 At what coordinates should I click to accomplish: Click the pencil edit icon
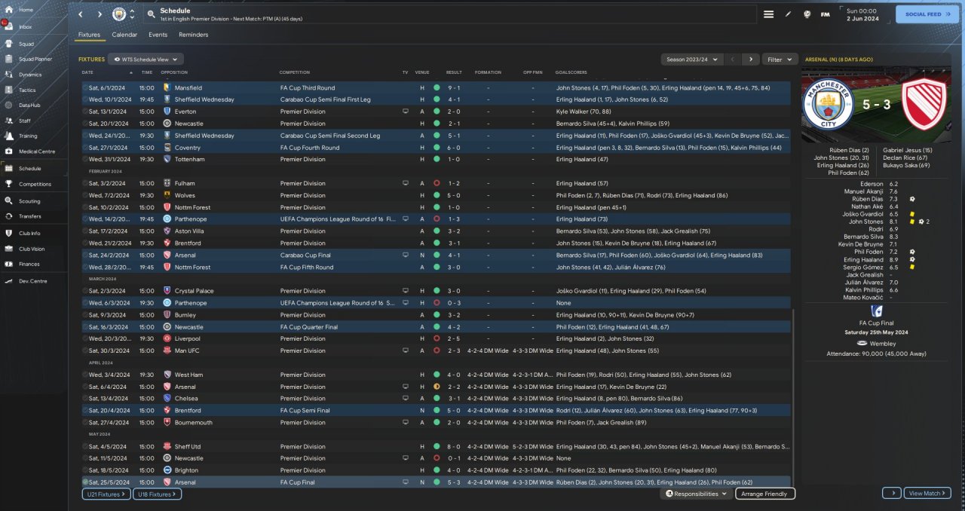coord(789,14)
